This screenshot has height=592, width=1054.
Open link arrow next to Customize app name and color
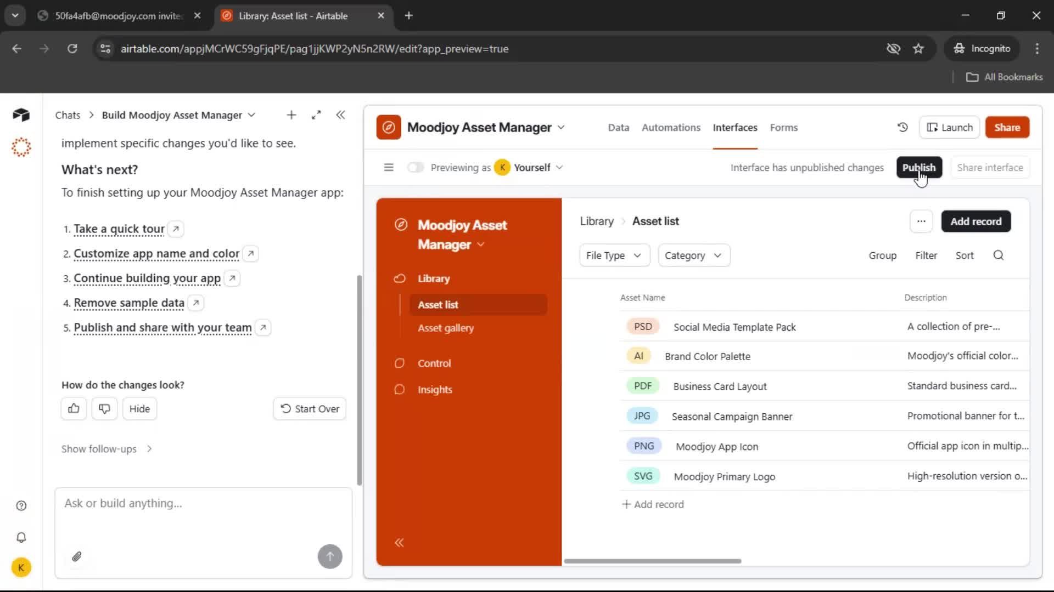coord(251,253)
